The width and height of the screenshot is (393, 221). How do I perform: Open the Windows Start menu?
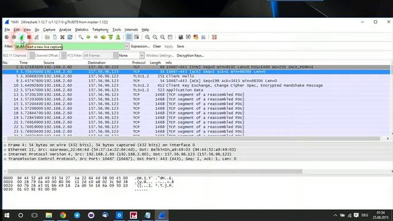point(7,215)
